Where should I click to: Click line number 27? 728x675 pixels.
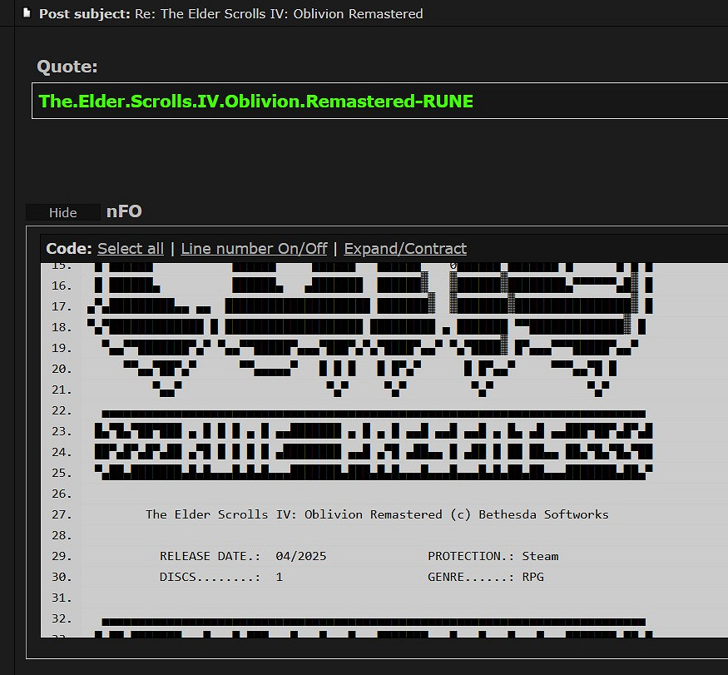61,514
